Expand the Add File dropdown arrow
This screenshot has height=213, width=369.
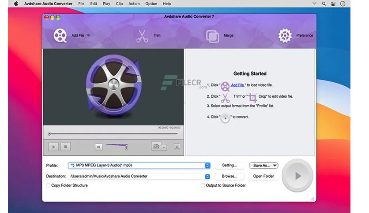click(x=88, y=35)
